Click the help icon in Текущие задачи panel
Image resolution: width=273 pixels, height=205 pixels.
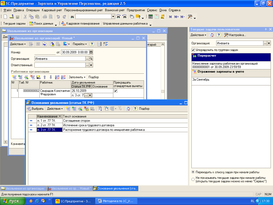click(219, 35)
